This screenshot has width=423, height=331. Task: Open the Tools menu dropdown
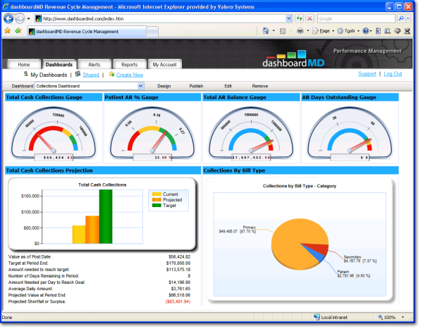[x=350, y=31]
